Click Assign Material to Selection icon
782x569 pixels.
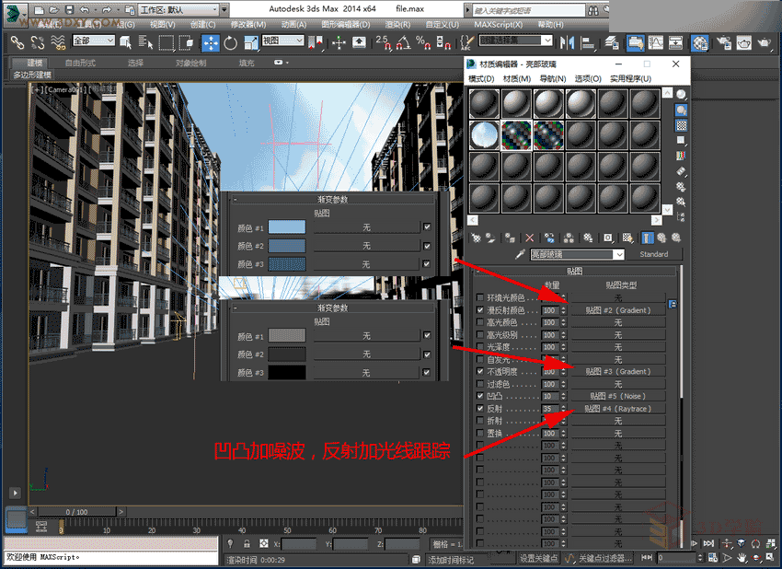click(510, 238)
